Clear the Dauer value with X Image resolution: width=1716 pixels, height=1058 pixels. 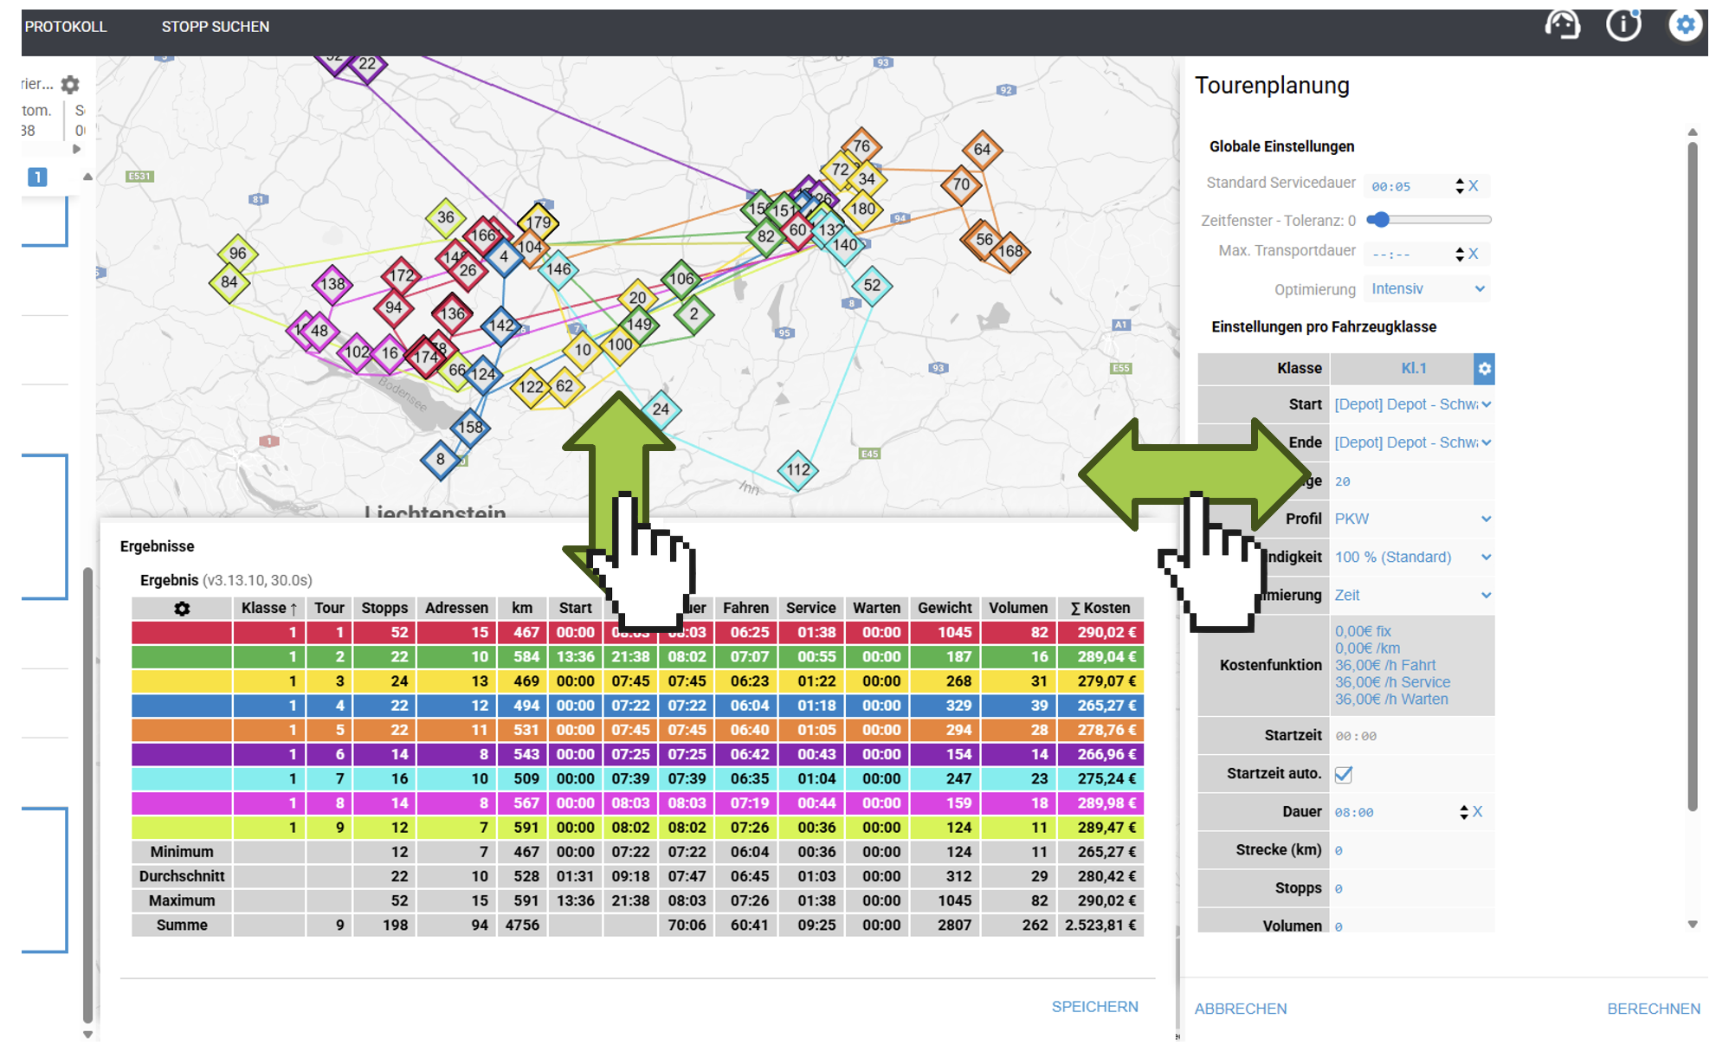point(1478,812)
